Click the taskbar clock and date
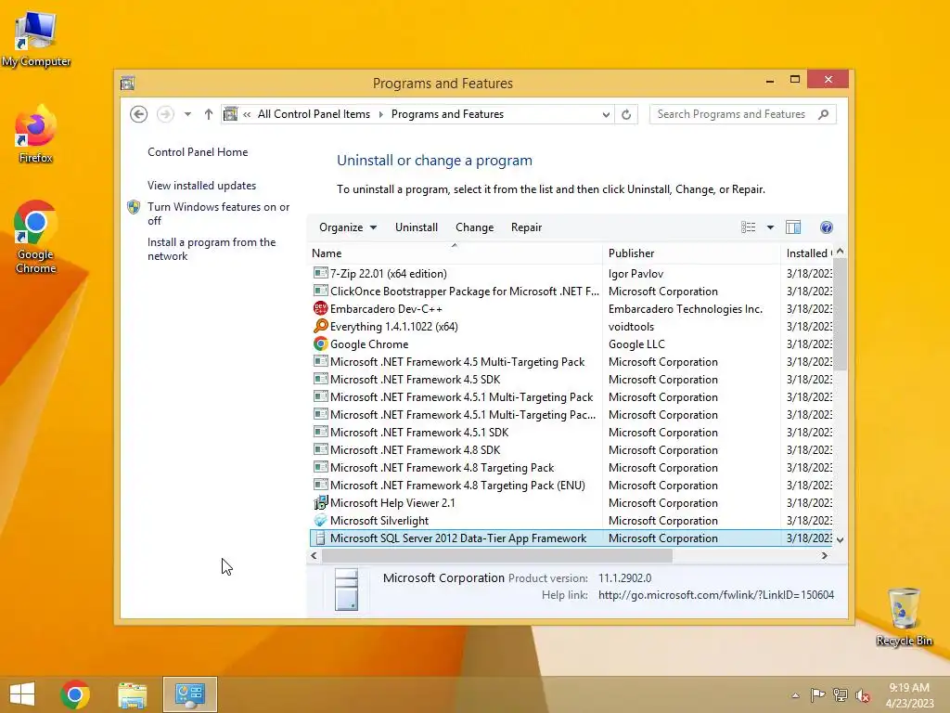The width and height of the screenshot is (950, 713). (909, 695)
